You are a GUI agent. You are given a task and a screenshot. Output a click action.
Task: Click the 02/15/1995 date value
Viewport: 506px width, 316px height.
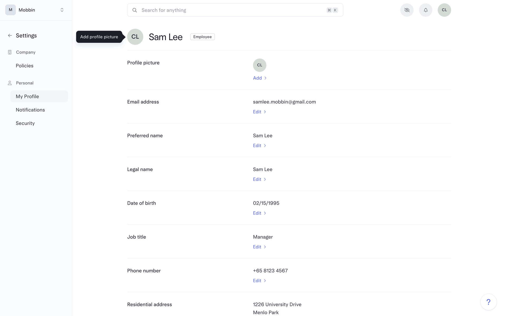pyautogui.click(x=266, y=203)
